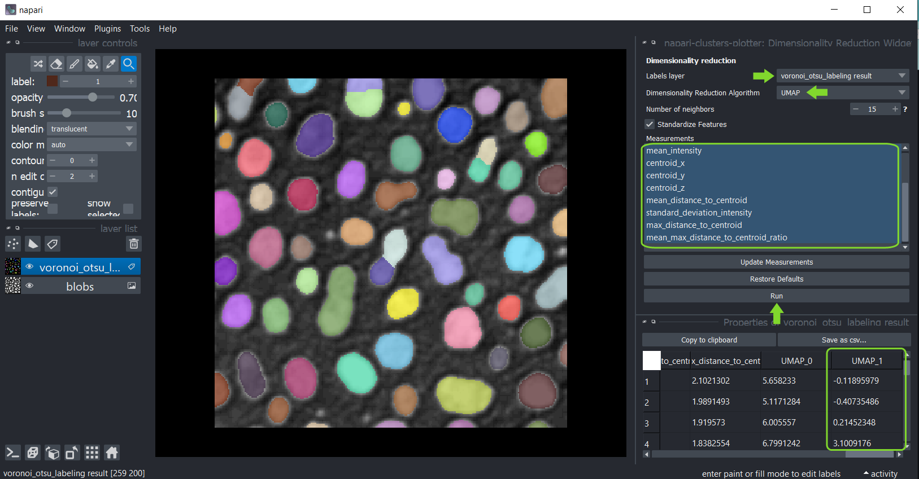The height and width of the screenshot is (479, 919).
Task: Hide the blobs layer
Action: pos(29,286)
